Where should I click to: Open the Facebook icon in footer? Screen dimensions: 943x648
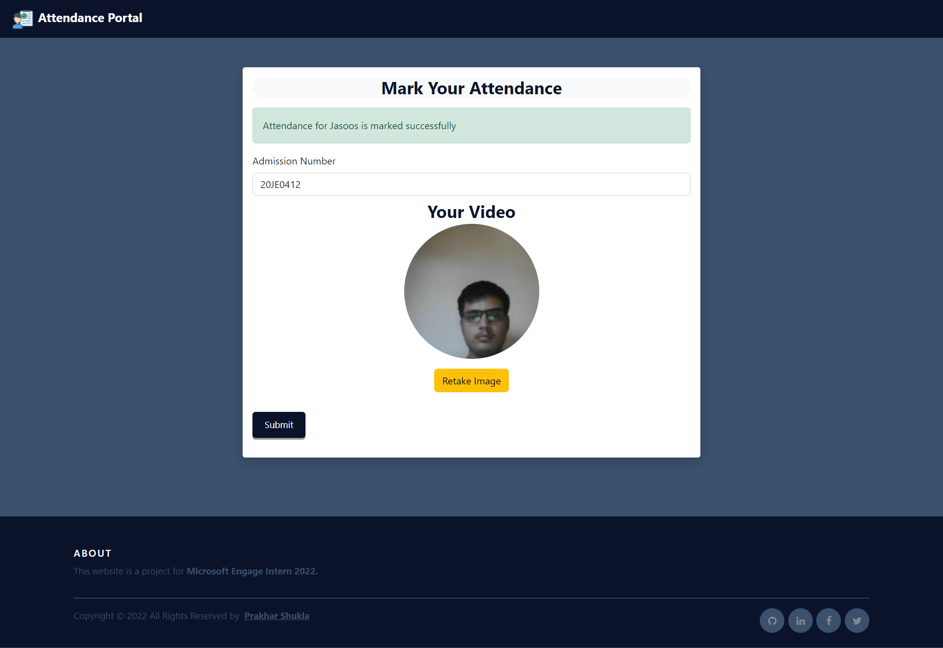coord(828,620)
